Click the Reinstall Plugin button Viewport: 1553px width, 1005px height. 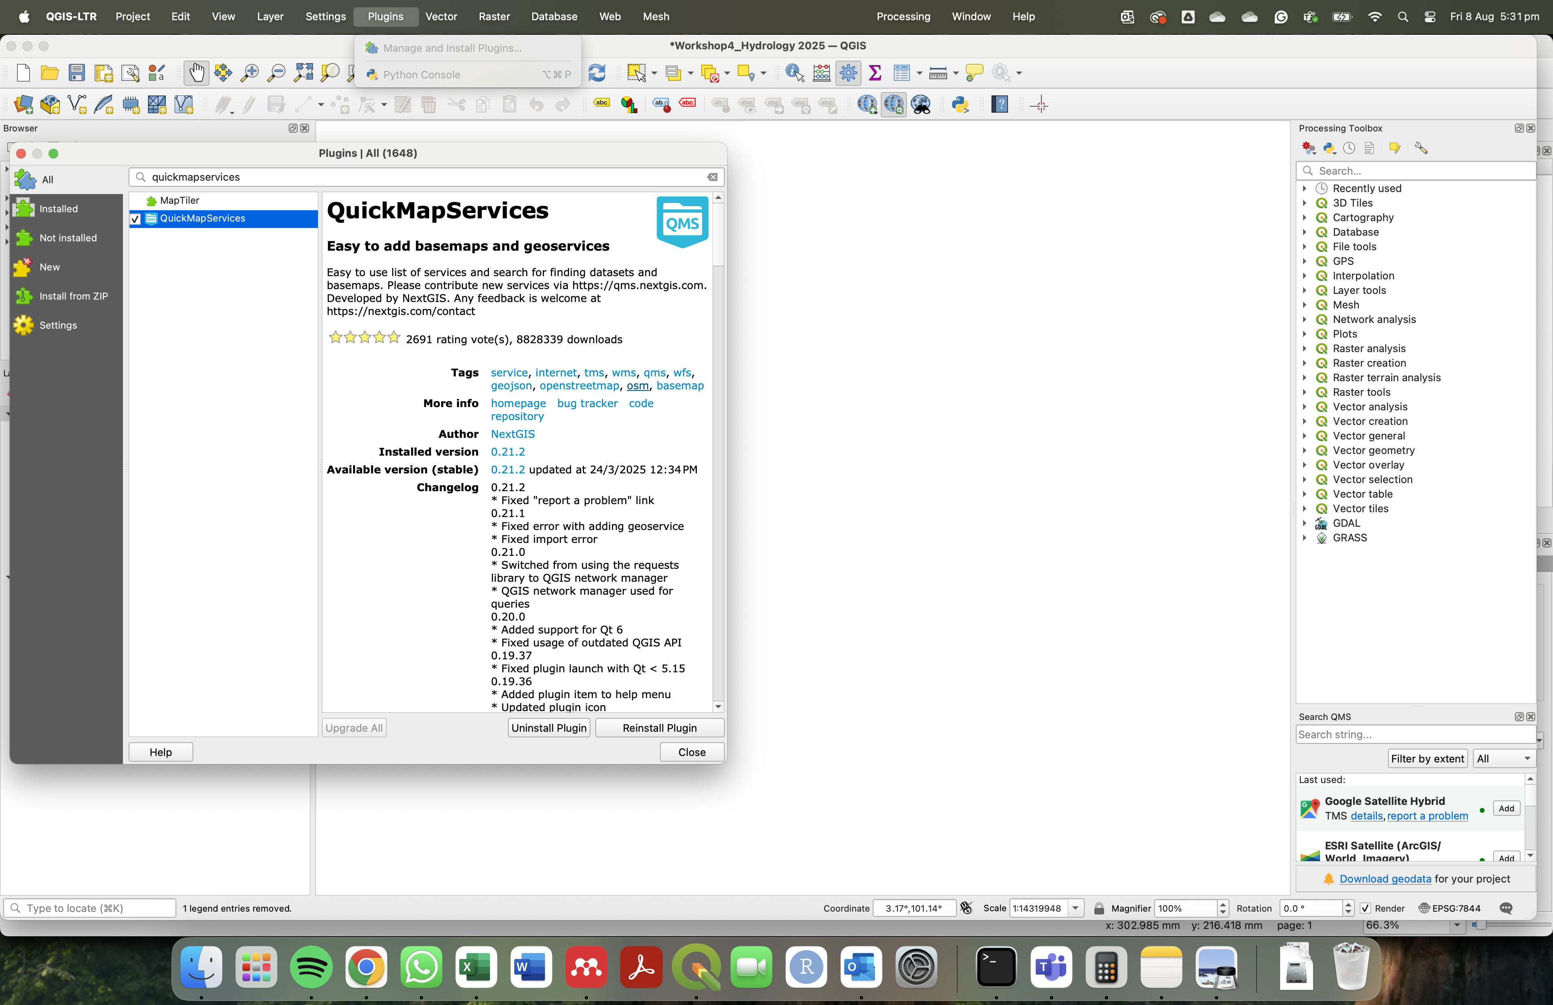pyautogui.click(x=660, y=728)
